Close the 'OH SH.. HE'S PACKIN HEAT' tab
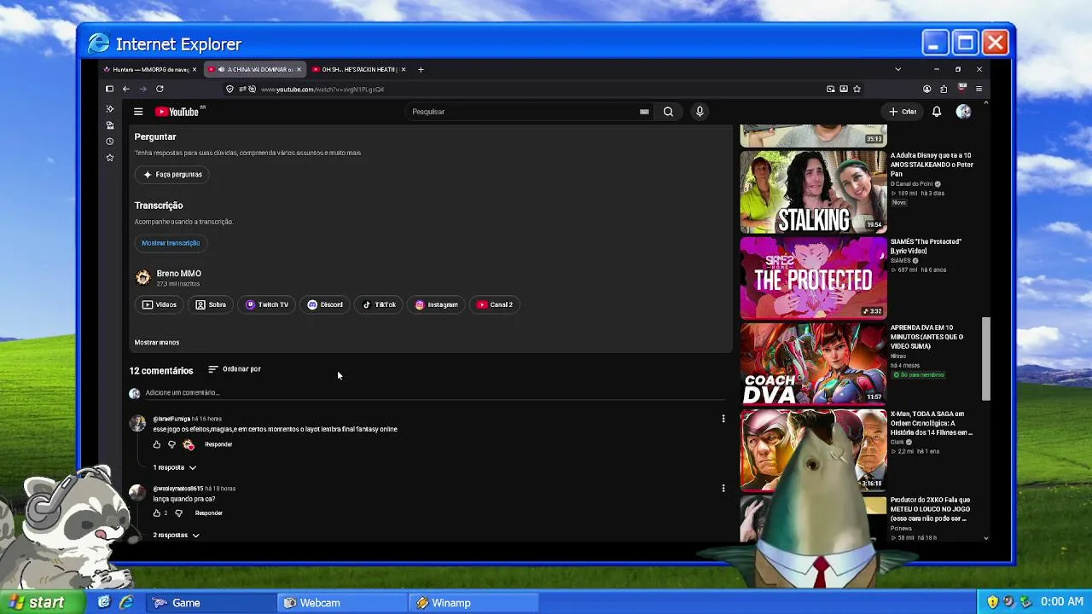 click(404, 69)
